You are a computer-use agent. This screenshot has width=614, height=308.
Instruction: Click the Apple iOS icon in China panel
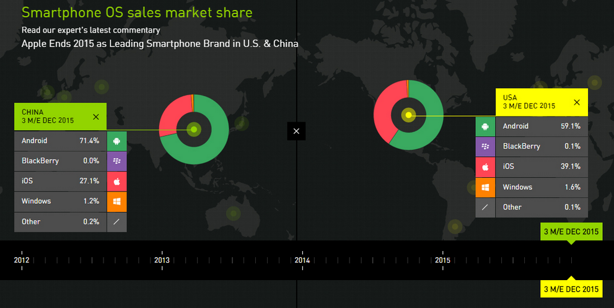tap(116, 182)
